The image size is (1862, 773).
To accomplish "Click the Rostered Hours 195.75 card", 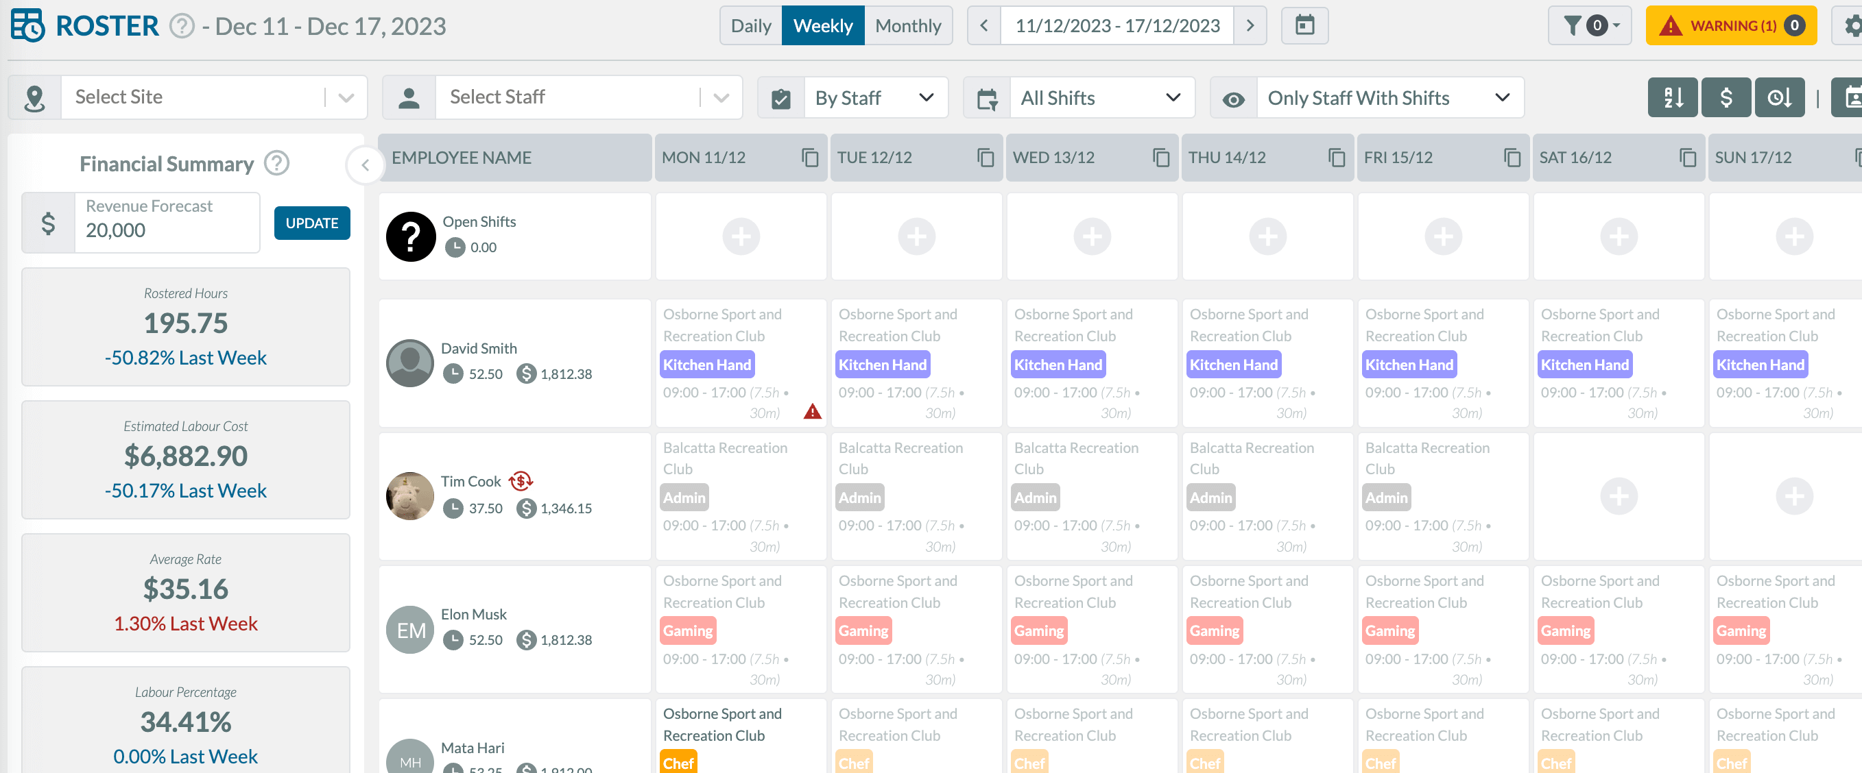I will [186, 328].
